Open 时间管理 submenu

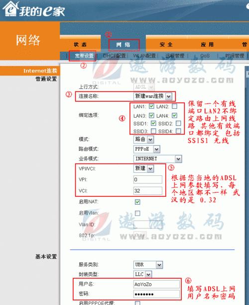tap(235, 56)
